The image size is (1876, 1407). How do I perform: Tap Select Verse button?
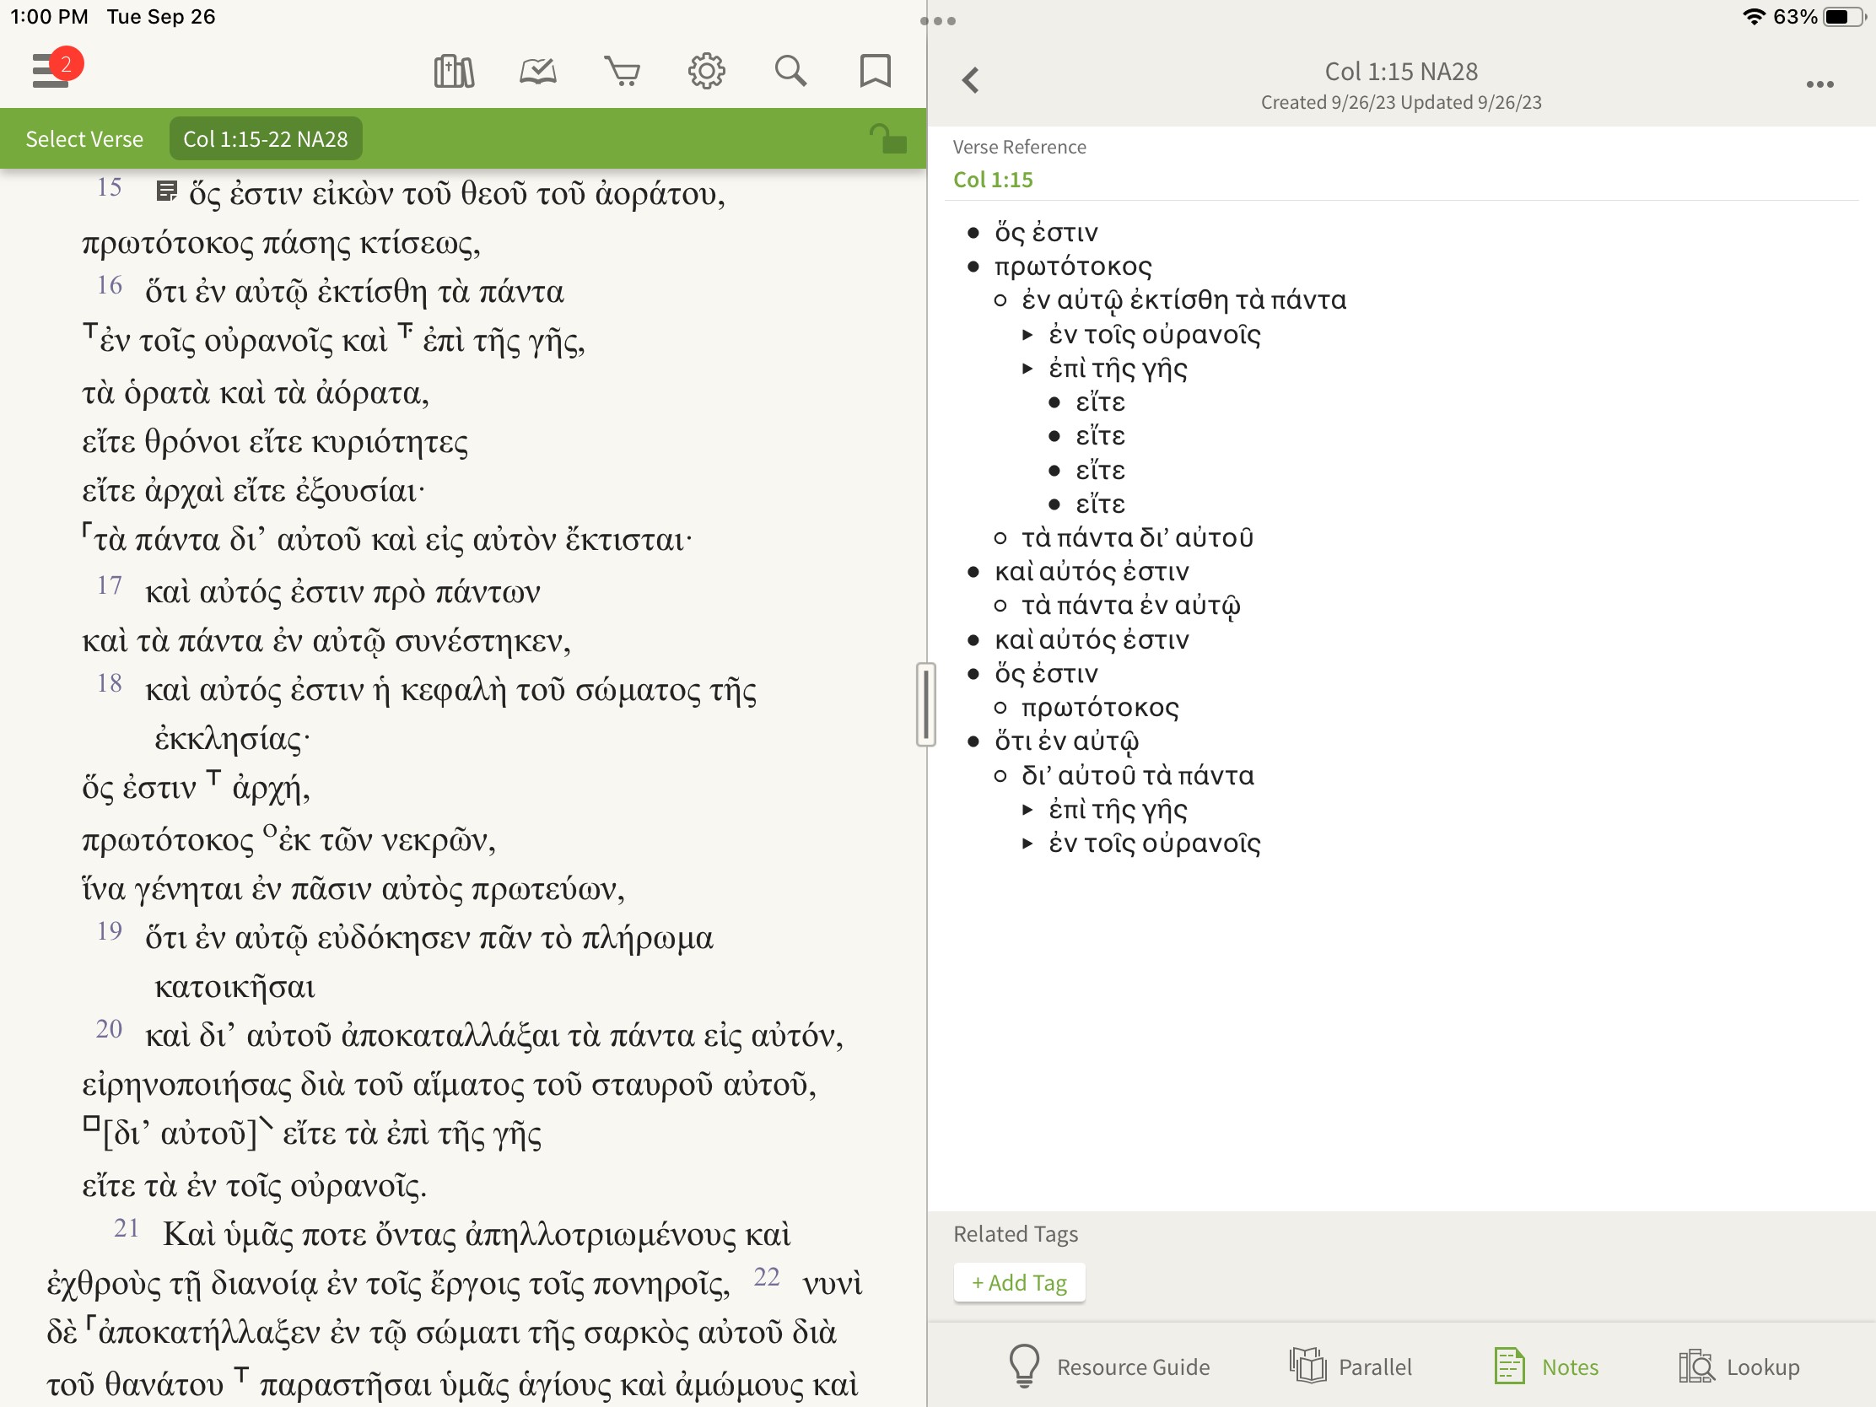[x=84, y=139]
